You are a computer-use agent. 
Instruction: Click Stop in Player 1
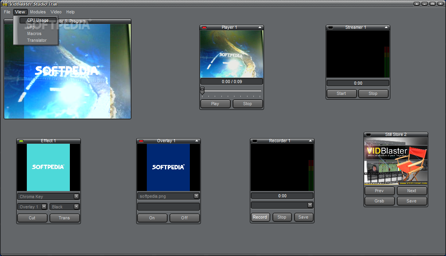point(247,104)
